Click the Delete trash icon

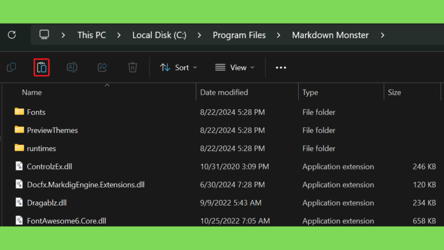pos(133,67)
